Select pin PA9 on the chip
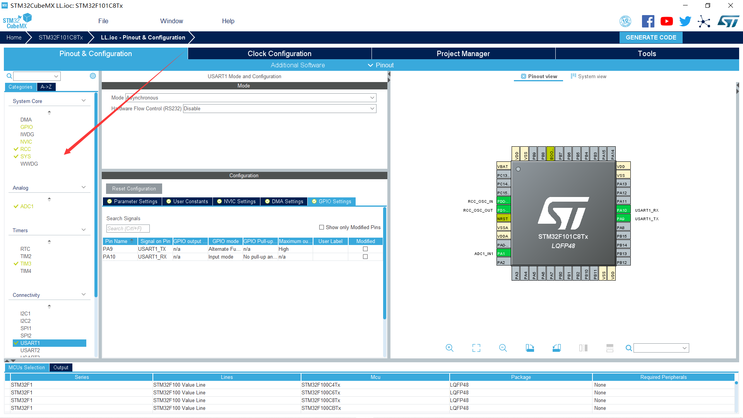This screenshot has height=418, width=743. [x=623, y=219]
